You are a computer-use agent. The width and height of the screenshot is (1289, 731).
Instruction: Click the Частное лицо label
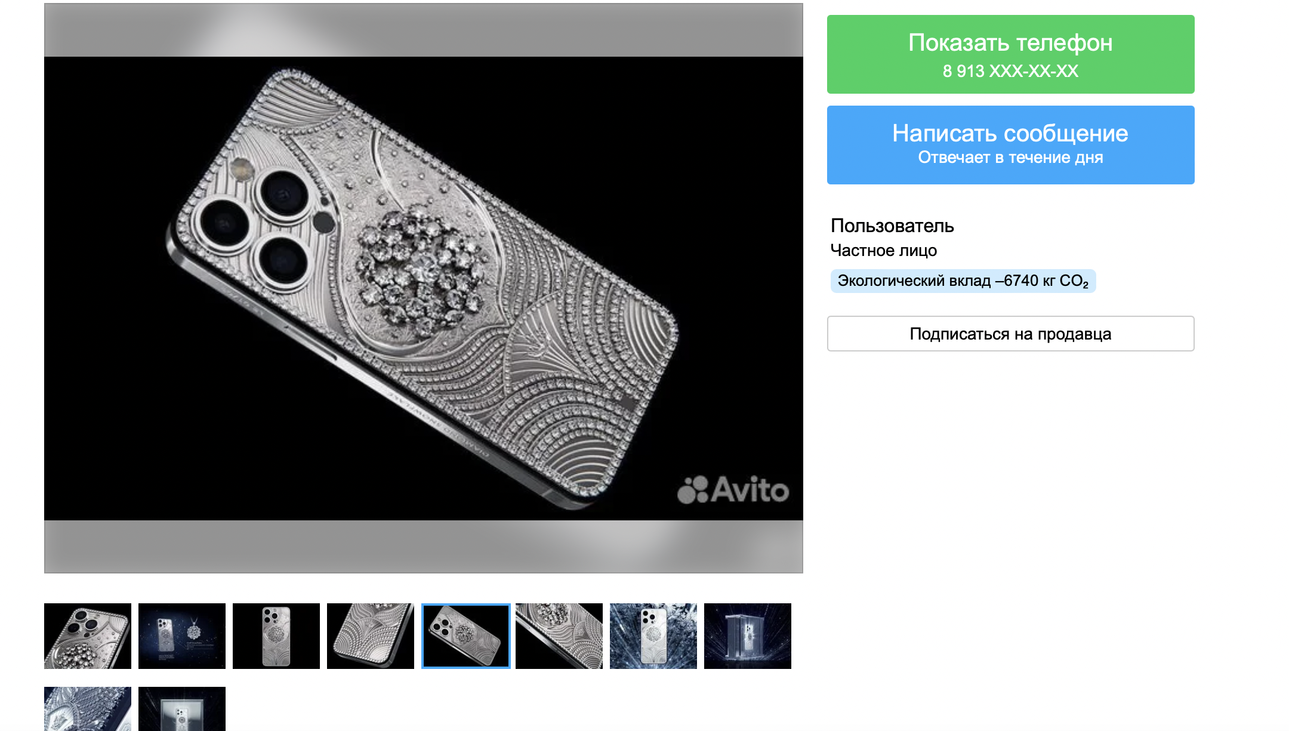pos(883,251)
